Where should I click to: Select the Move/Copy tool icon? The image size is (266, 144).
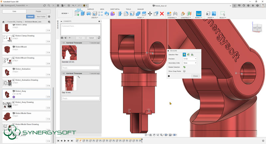(150, 14)
